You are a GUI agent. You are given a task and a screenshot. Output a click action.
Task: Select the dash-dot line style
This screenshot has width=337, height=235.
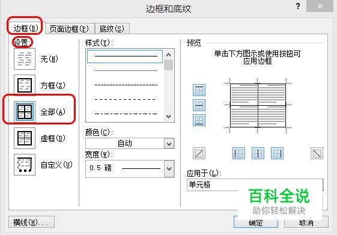click(126, 114)
